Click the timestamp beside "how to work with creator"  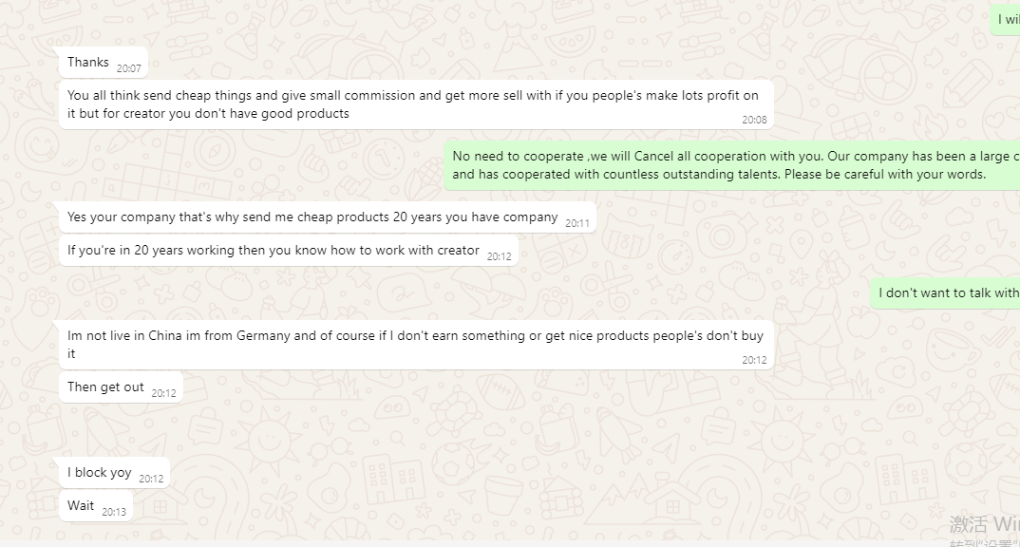pyautogui.click(x=499, y=256)
